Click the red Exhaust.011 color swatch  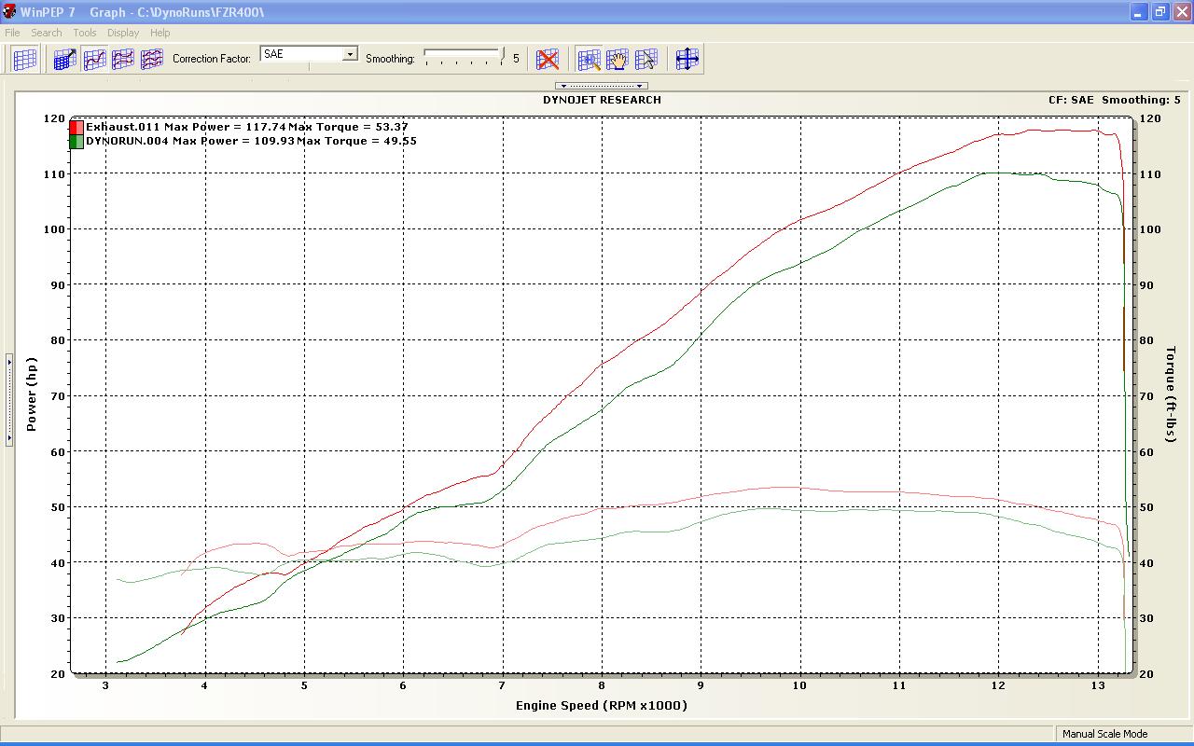pos(76,127)
